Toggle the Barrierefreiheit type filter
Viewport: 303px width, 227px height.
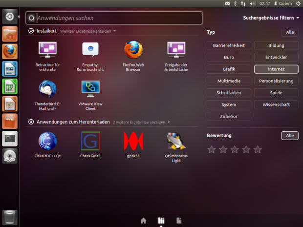coord(229,45)
